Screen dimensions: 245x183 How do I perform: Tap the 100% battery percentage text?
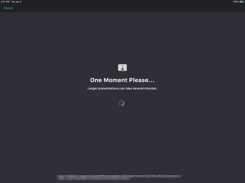[x=236, y=2]
